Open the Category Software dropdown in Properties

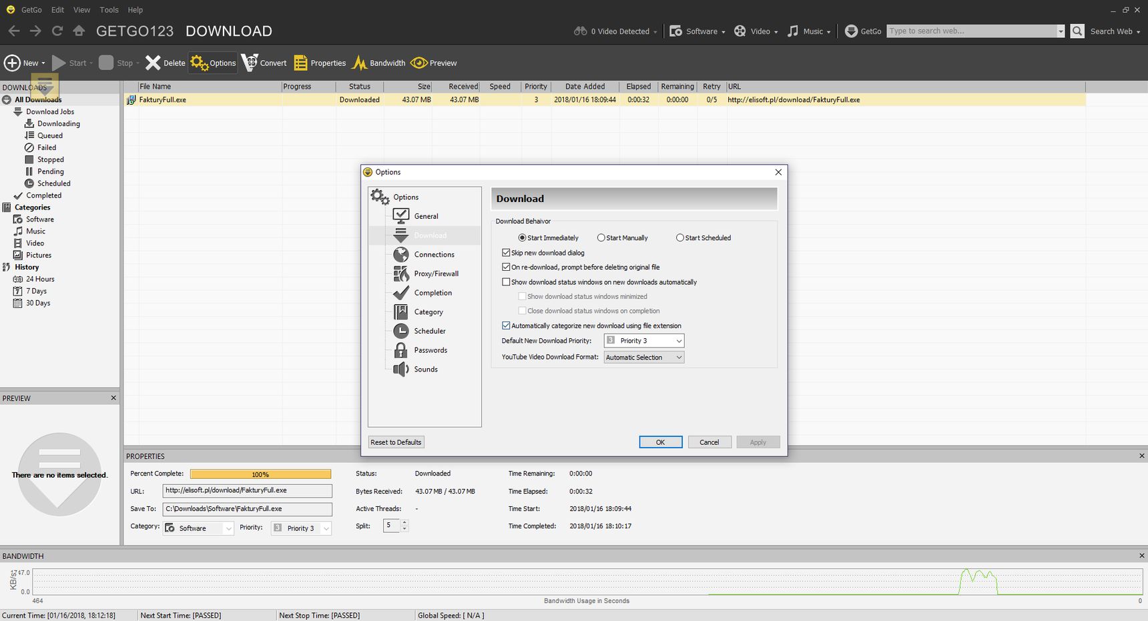198,528
